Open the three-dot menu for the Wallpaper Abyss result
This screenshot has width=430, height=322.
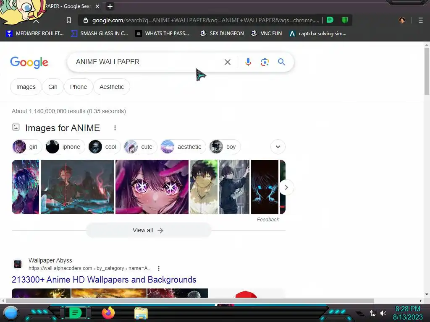(158, 268)
